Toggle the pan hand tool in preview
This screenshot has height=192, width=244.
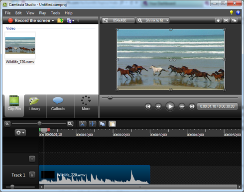tap(218, 20)
